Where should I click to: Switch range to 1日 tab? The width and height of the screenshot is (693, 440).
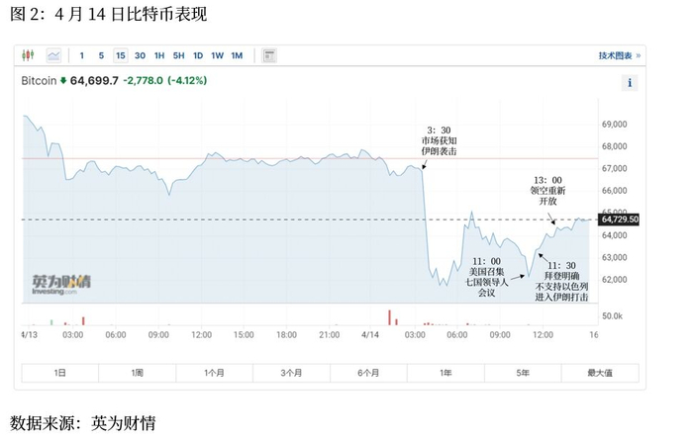59,373
